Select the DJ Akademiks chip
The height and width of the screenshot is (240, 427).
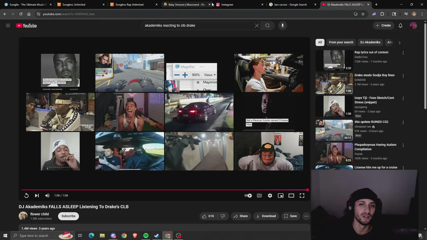click(370, 42)
